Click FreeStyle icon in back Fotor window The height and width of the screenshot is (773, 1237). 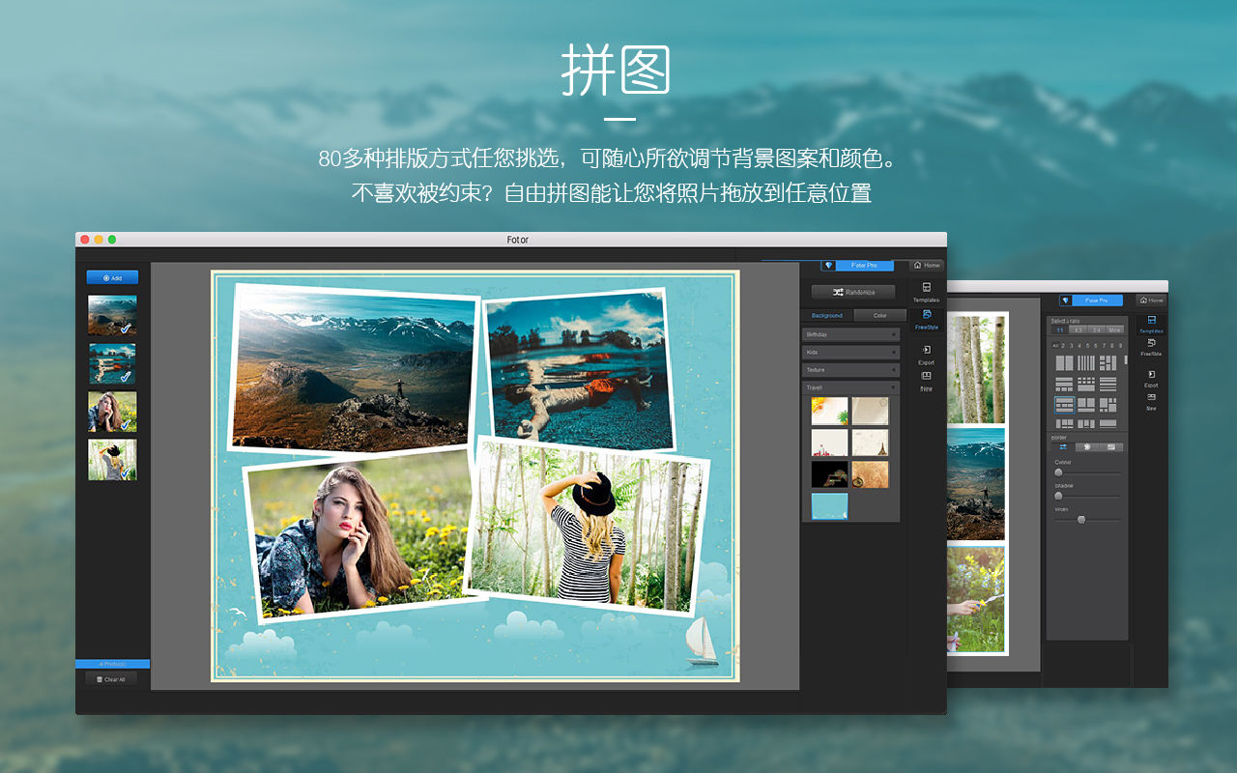click(1152, 346)
